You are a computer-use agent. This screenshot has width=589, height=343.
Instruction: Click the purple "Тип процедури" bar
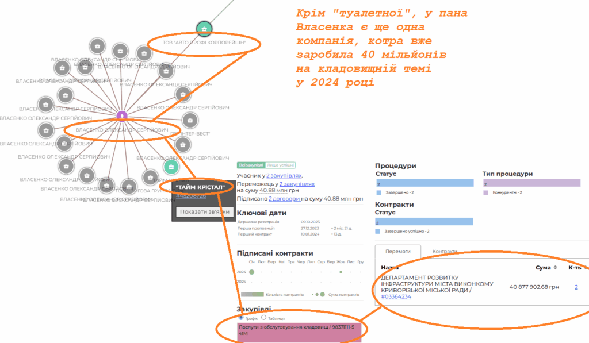pyautogui.click(x=531, y=183)
